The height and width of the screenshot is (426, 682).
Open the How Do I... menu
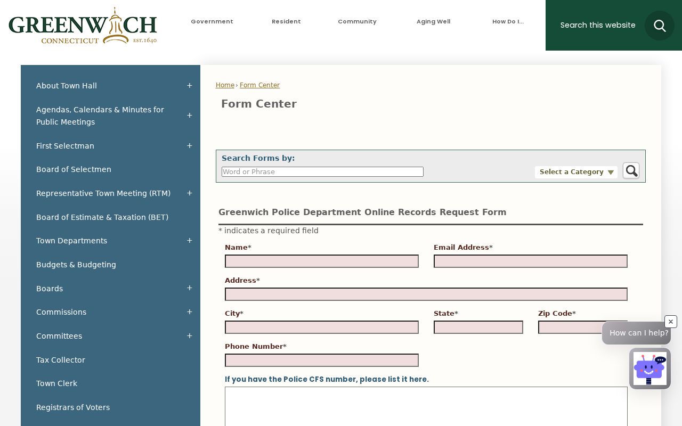click(x=508, y=22)
